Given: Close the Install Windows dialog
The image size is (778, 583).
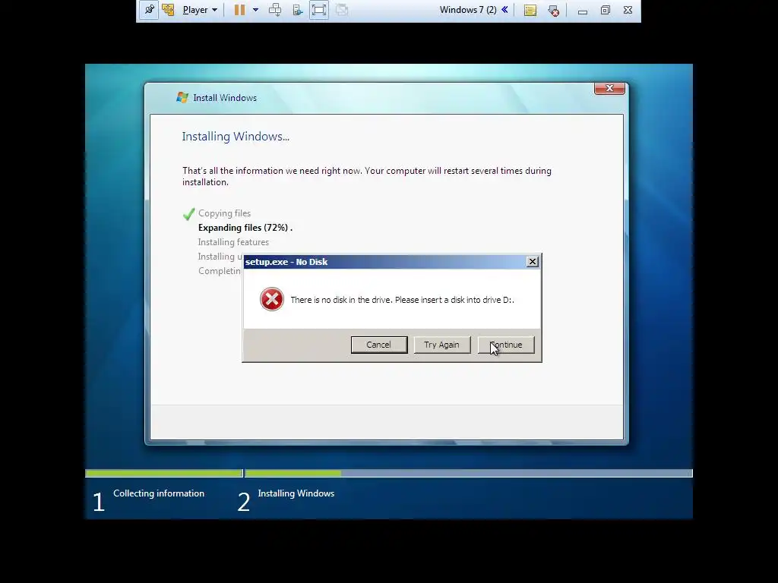Looking at the screenshot, I should click(x=609, y=88).
